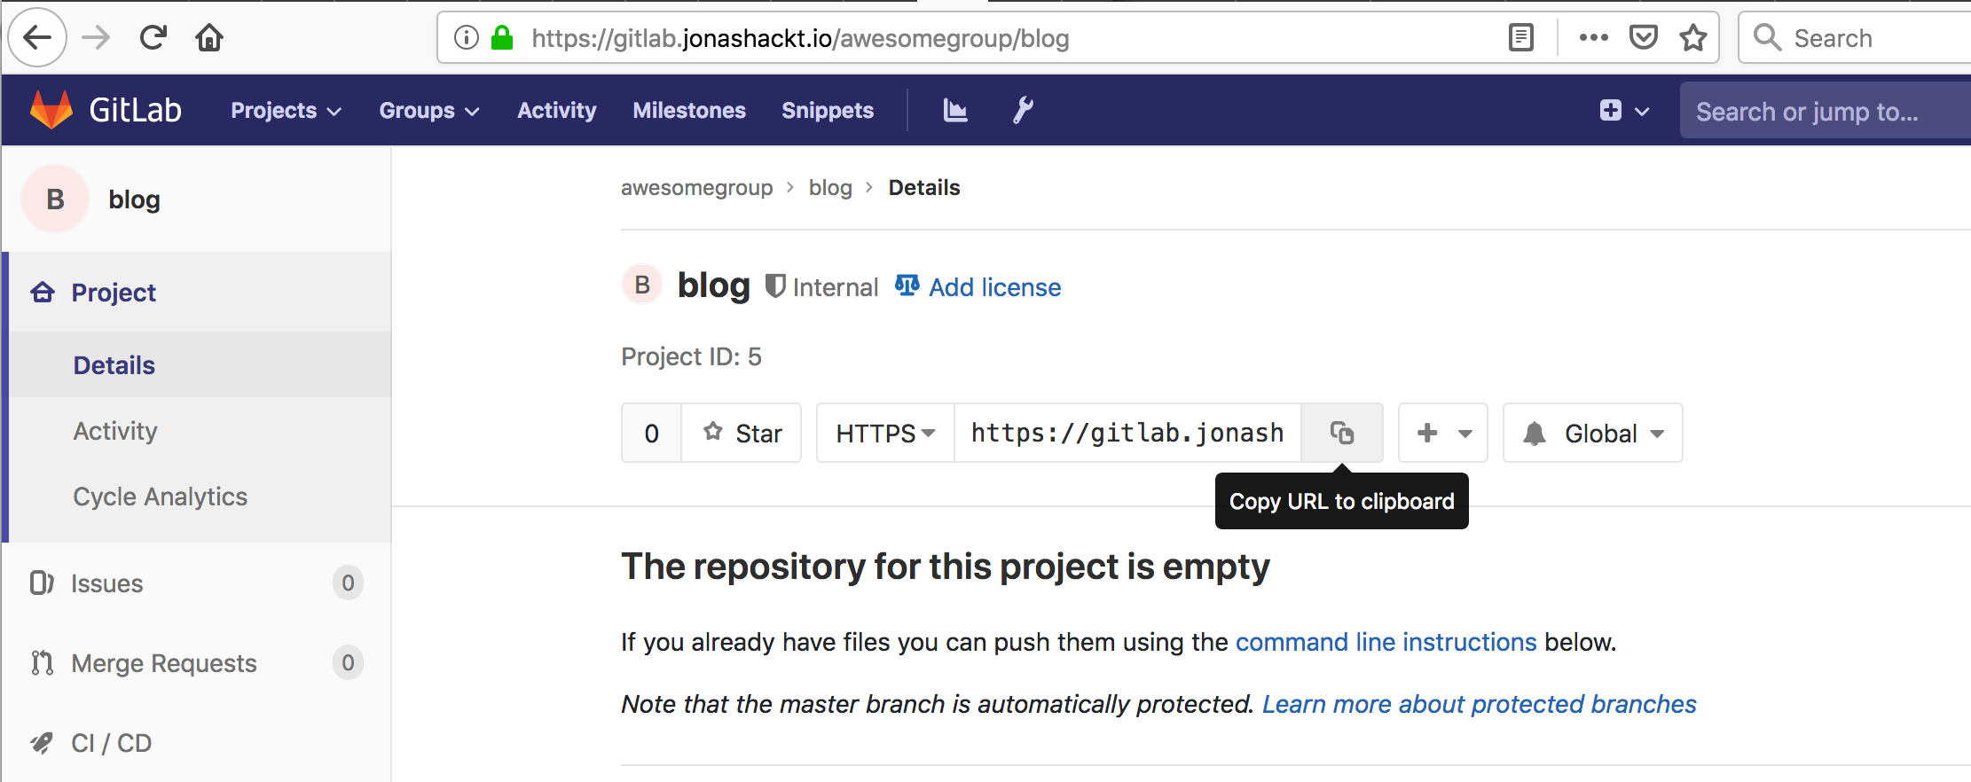Image resolution: width=1971 pixels, height=782 pixels.
Task: Expand the HTTPS protocol dropdown
Action: (885, 433)
